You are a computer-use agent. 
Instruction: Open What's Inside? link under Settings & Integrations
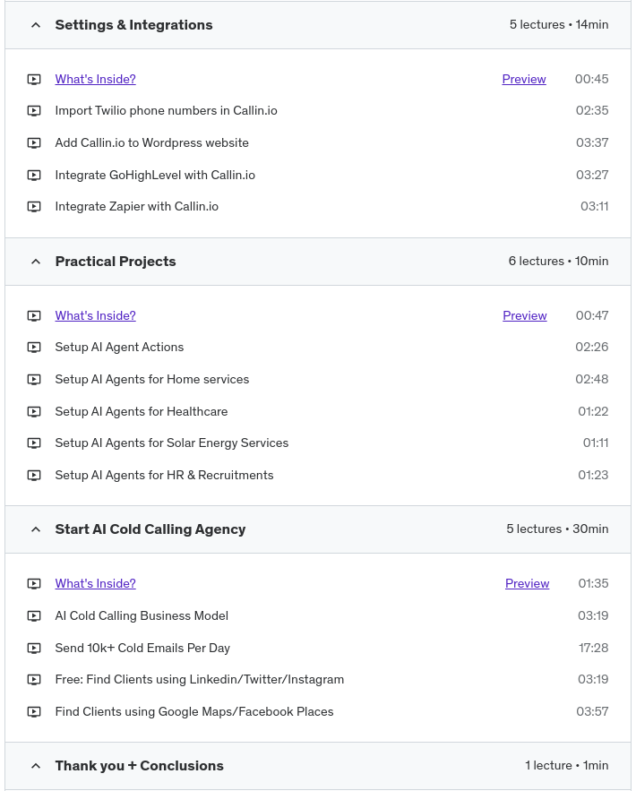(x=95, y=79)
